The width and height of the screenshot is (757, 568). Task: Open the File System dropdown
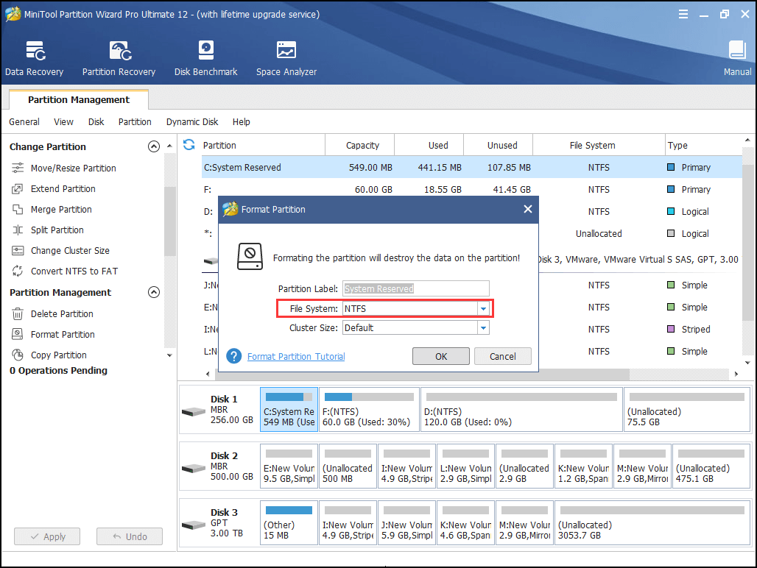click(x=483, y=309)
